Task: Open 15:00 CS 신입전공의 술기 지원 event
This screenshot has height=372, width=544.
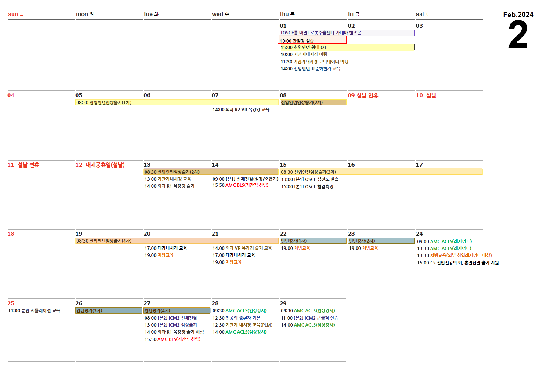Action: click(458, 263)
